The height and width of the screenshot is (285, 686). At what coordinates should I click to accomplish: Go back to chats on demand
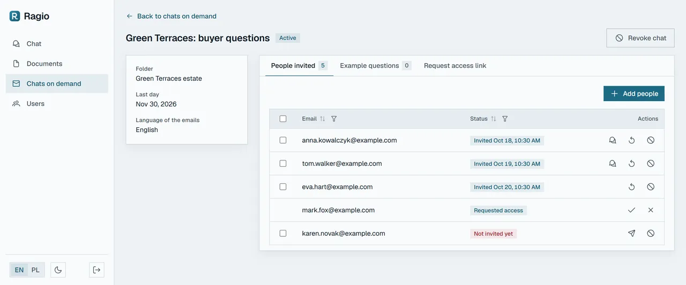point(171,16)
